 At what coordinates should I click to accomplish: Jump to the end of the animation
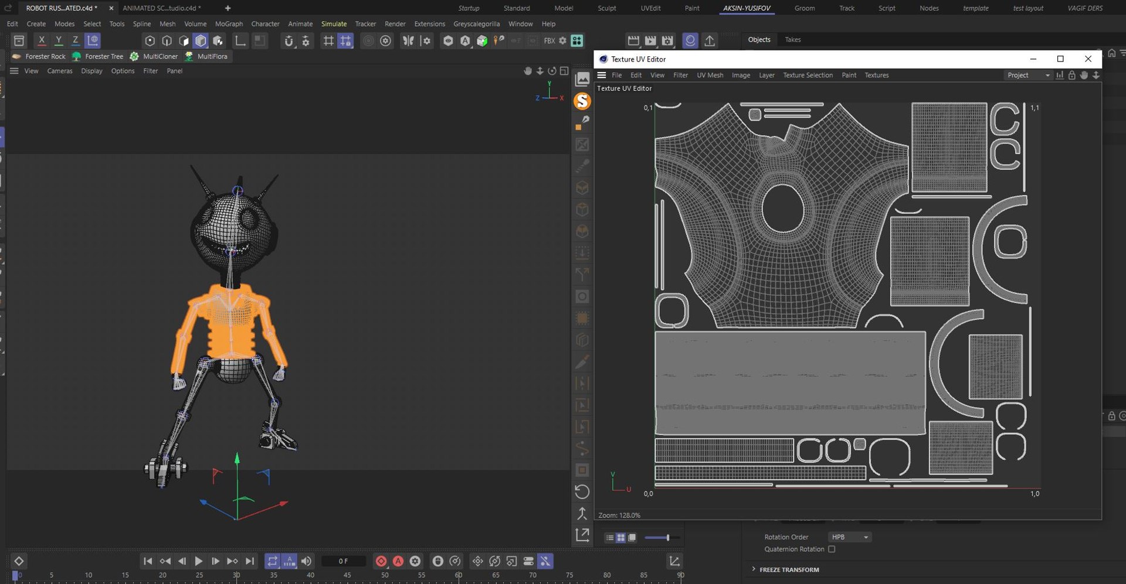(x=250, y=561)
